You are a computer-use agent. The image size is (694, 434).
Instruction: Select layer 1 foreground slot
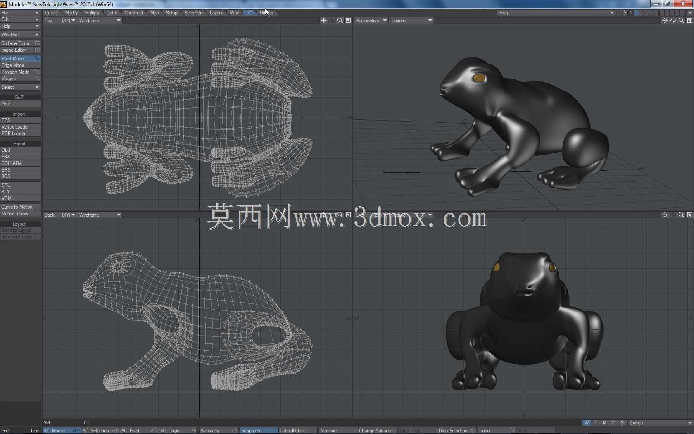click(x=637, y=13)
